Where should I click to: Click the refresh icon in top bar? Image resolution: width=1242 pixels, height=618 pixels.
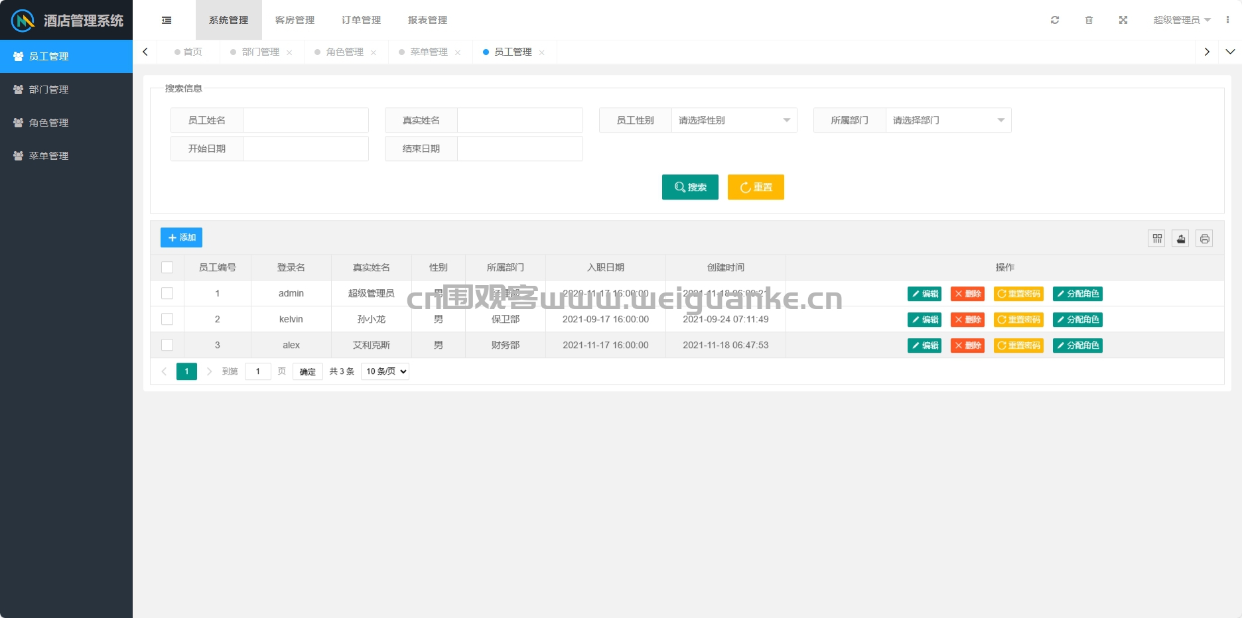pyautogui.click(x=1055, y=20)
